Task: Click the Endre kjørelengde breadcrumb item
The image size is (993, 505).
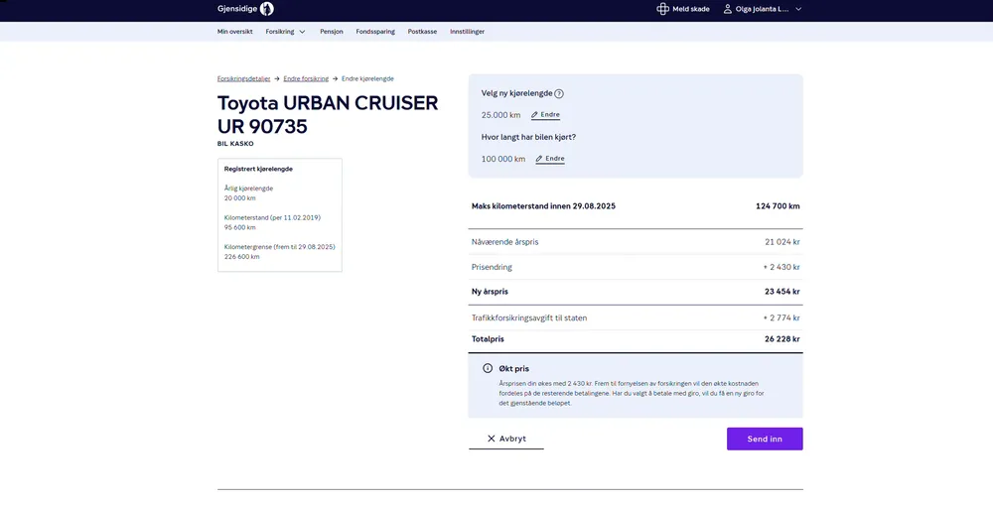Action: click(367, 78)
